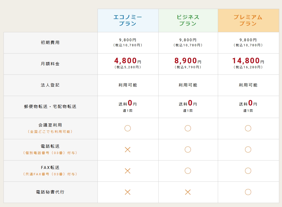Click the Economy plan header
282x207 pixels.
[128, 20]
